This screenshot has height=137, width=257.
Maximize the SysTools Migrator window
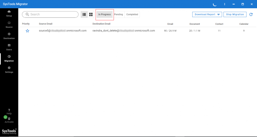point(243,4)
